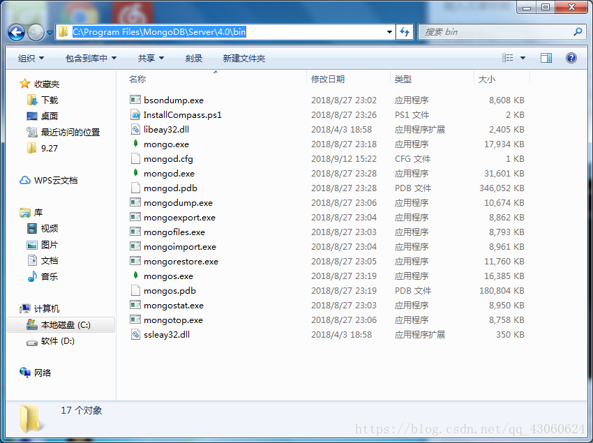Open recent locations dropdown arrow
The height and width of the screenshot is (443, 593).
tap(50, 33)
